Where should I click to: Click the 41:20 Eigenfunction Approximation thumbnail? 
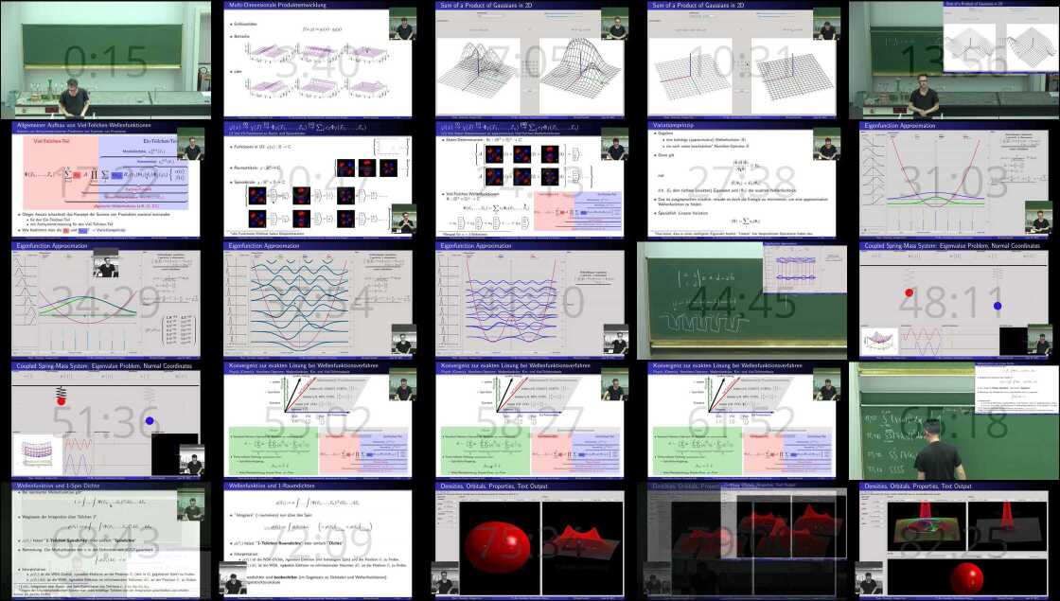click(529, 300)
